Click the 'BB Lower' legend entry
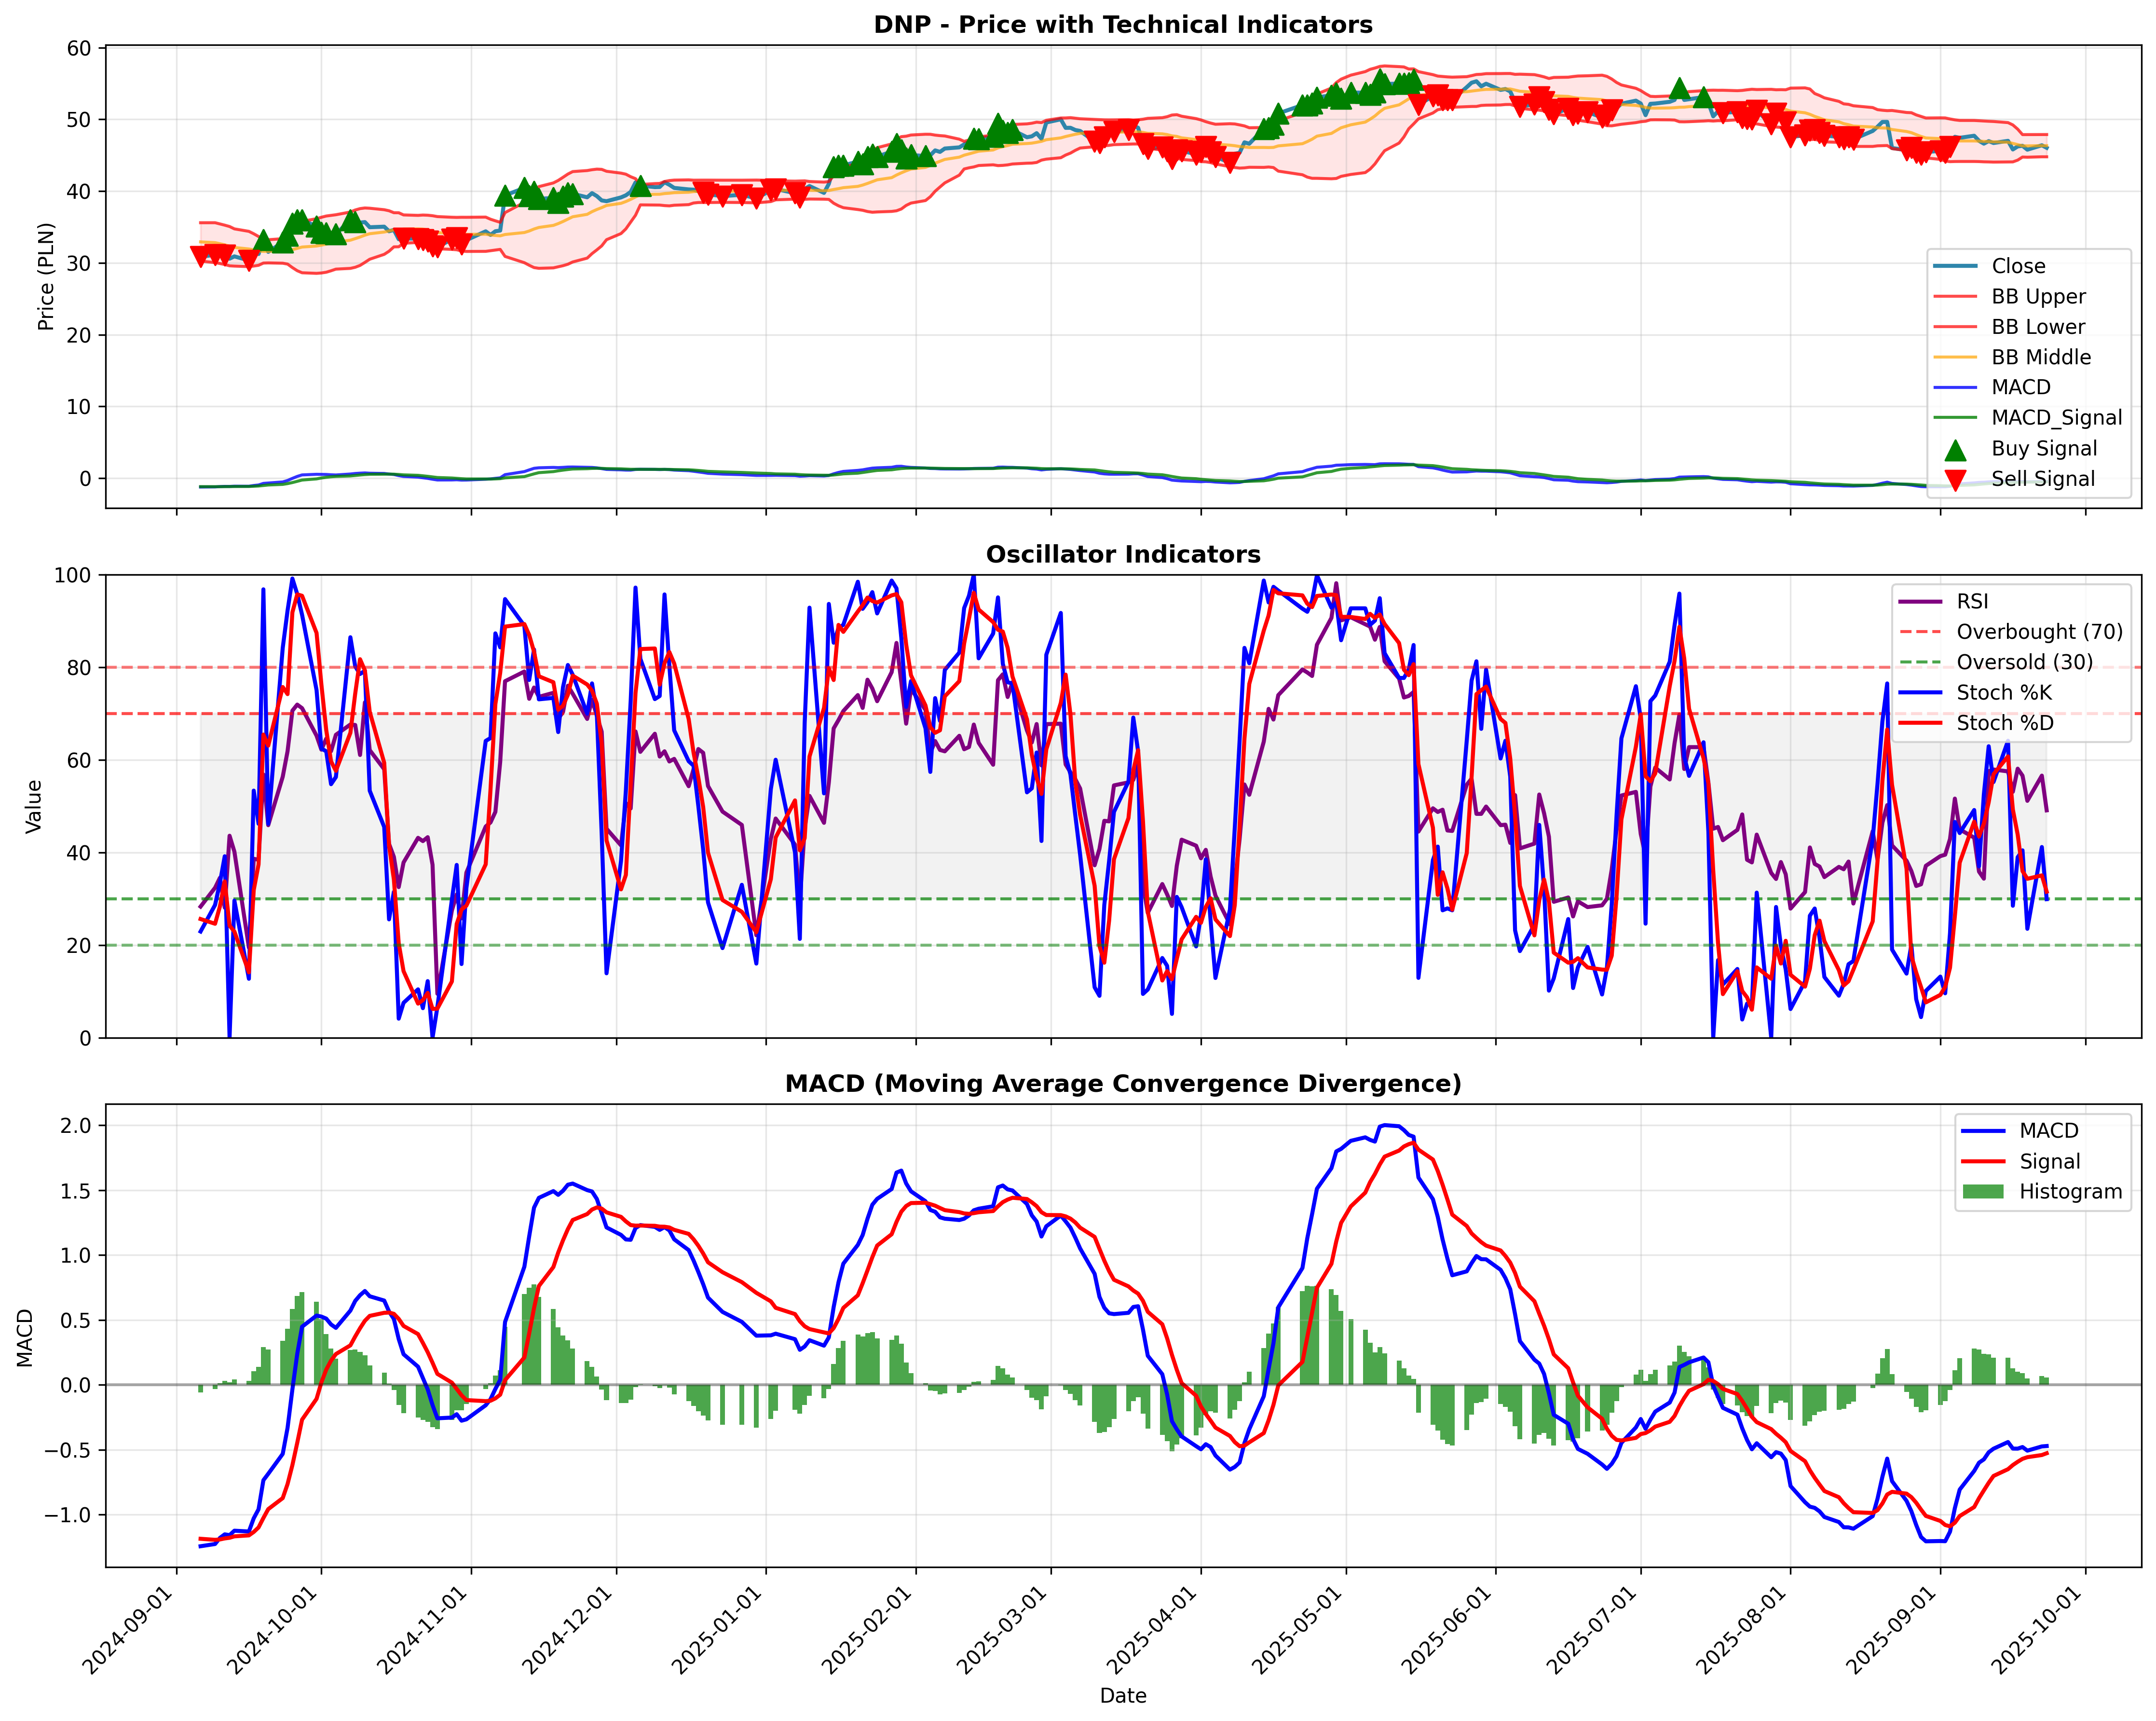 pyautogui.click(x=2038, y=327)
